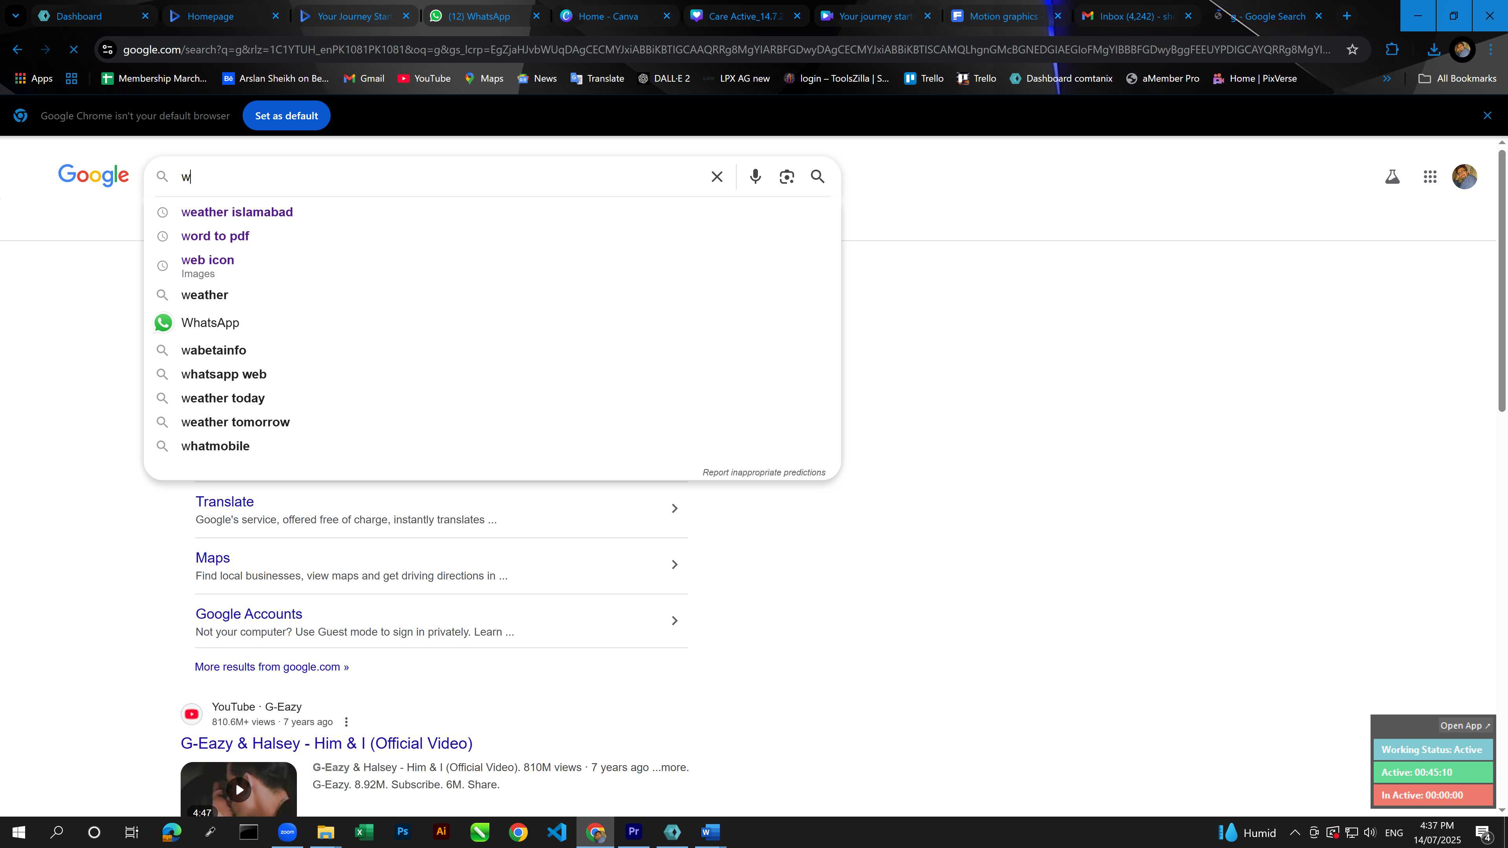The width and height of the screenshot is (1508, 848).
Task: Open volume control in system tray
Action: [1369, 832]
